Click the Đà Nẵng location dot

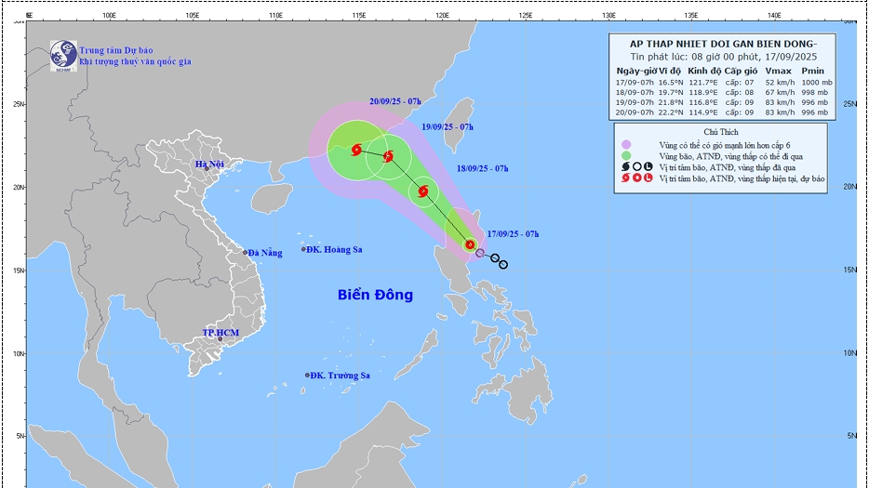point(246,253)
